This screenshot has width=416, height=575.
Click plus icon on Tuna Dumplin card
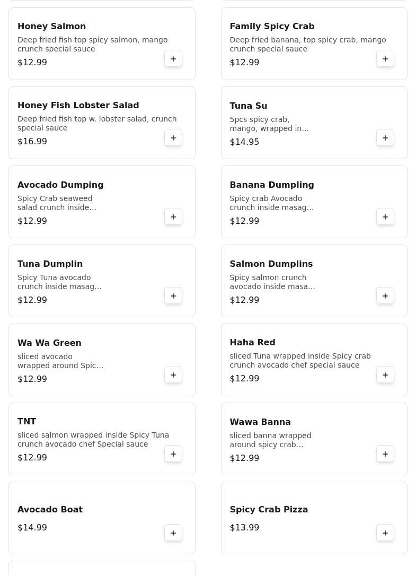173,296
